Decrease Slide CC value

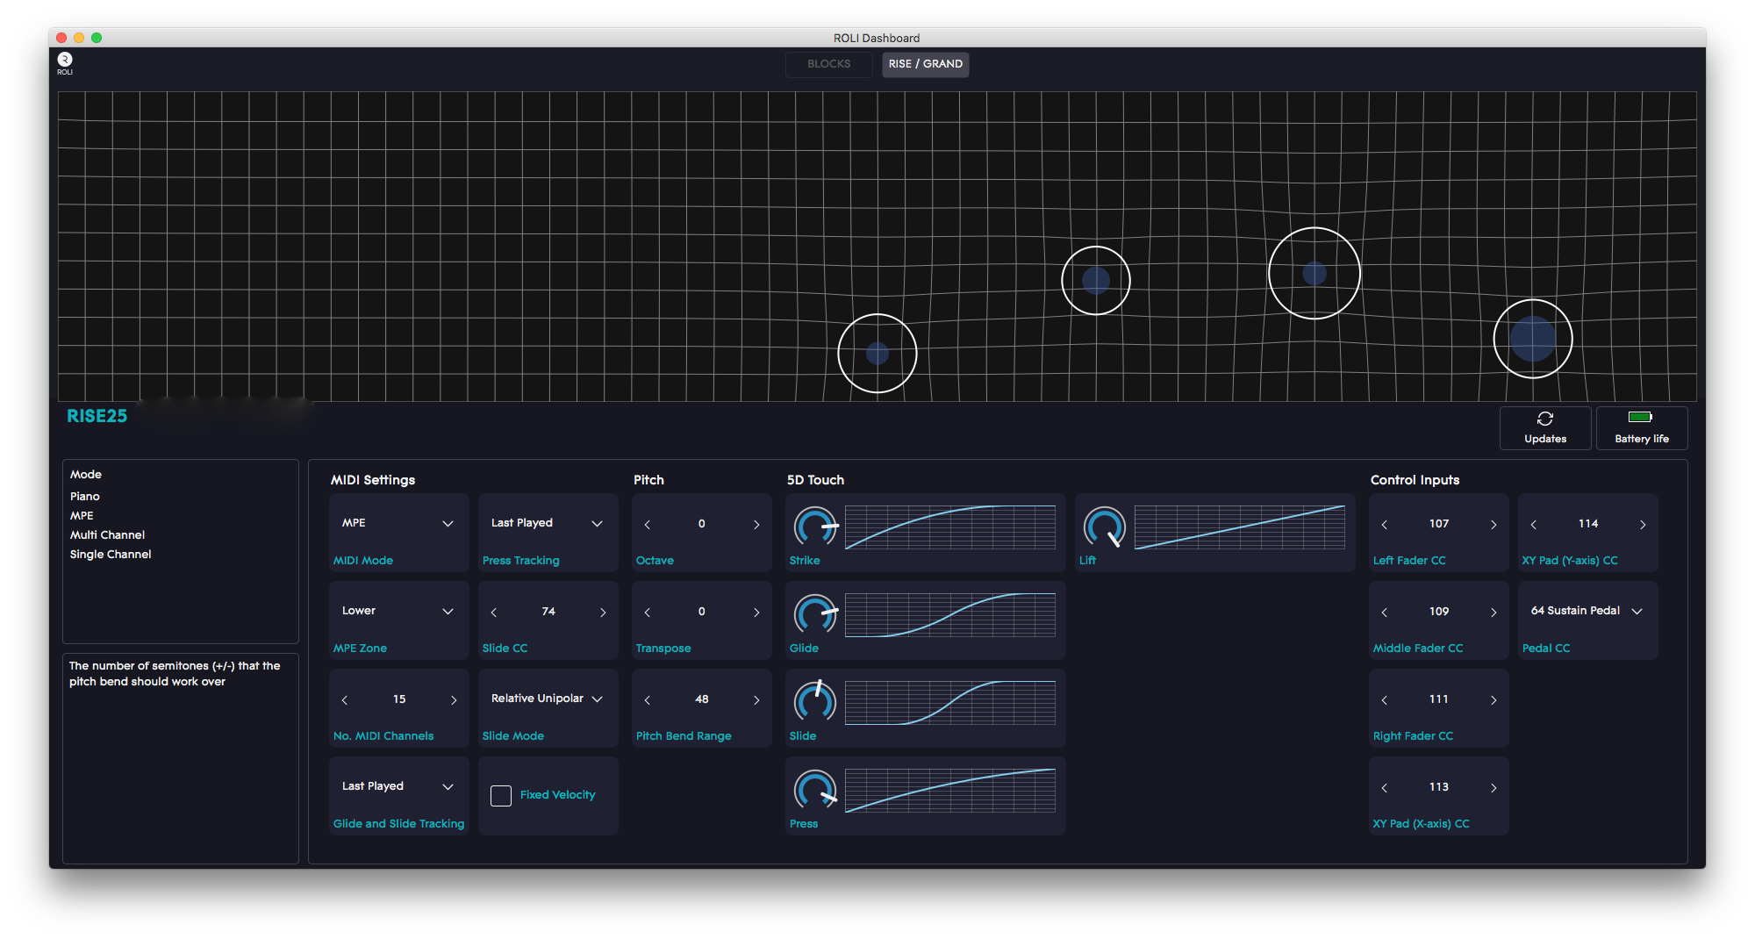[494, 613]
